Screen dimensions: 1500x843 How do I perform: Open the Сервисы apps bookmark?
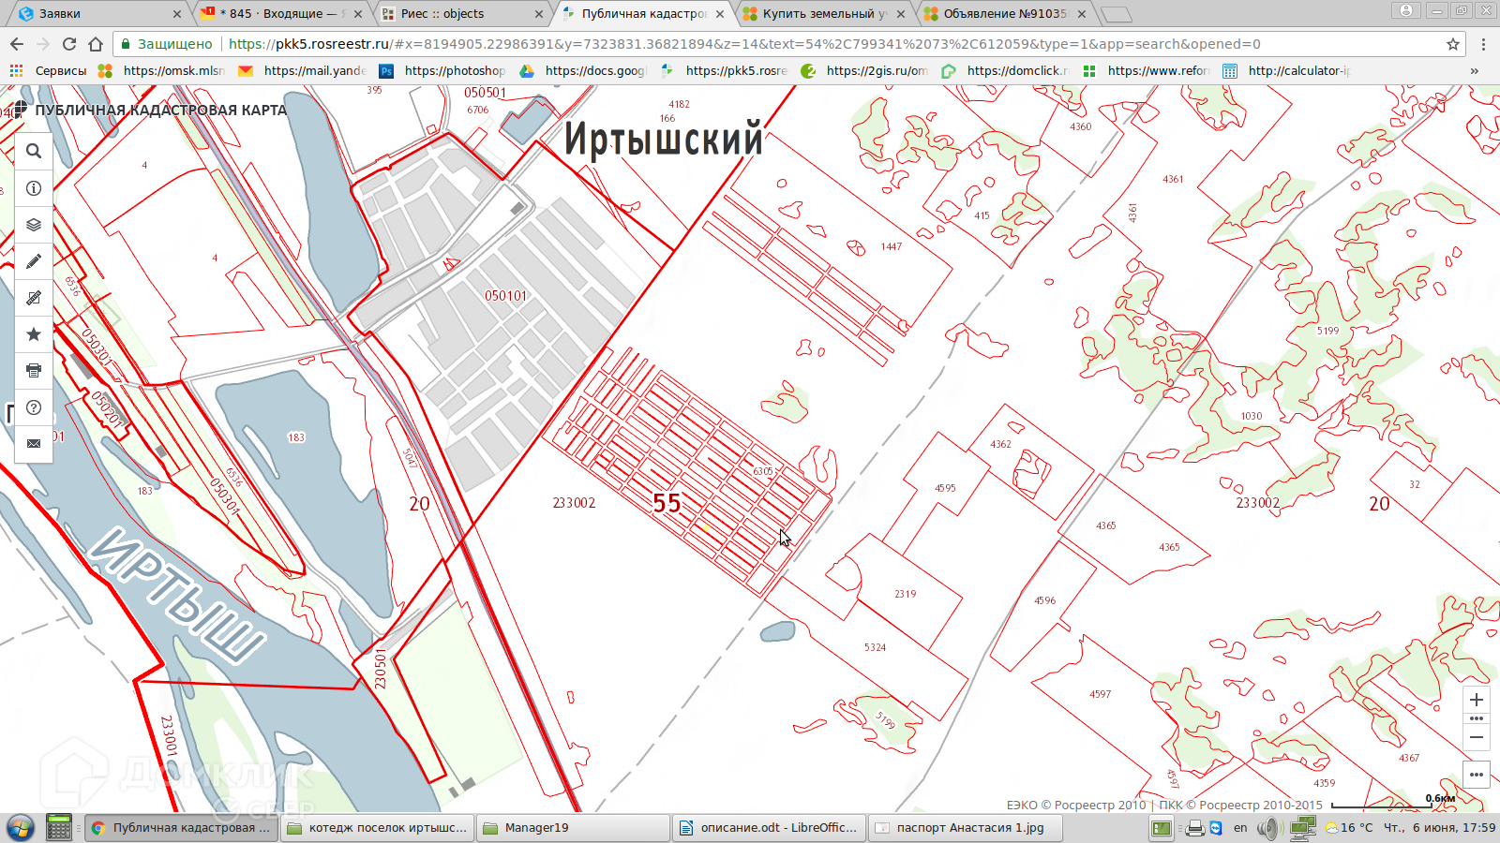(x=48, y=70)
